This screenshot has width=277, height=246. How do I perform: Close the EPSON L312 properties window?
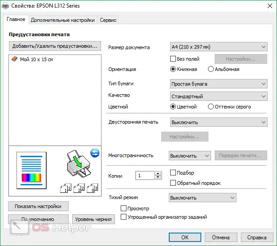(270, 6)
